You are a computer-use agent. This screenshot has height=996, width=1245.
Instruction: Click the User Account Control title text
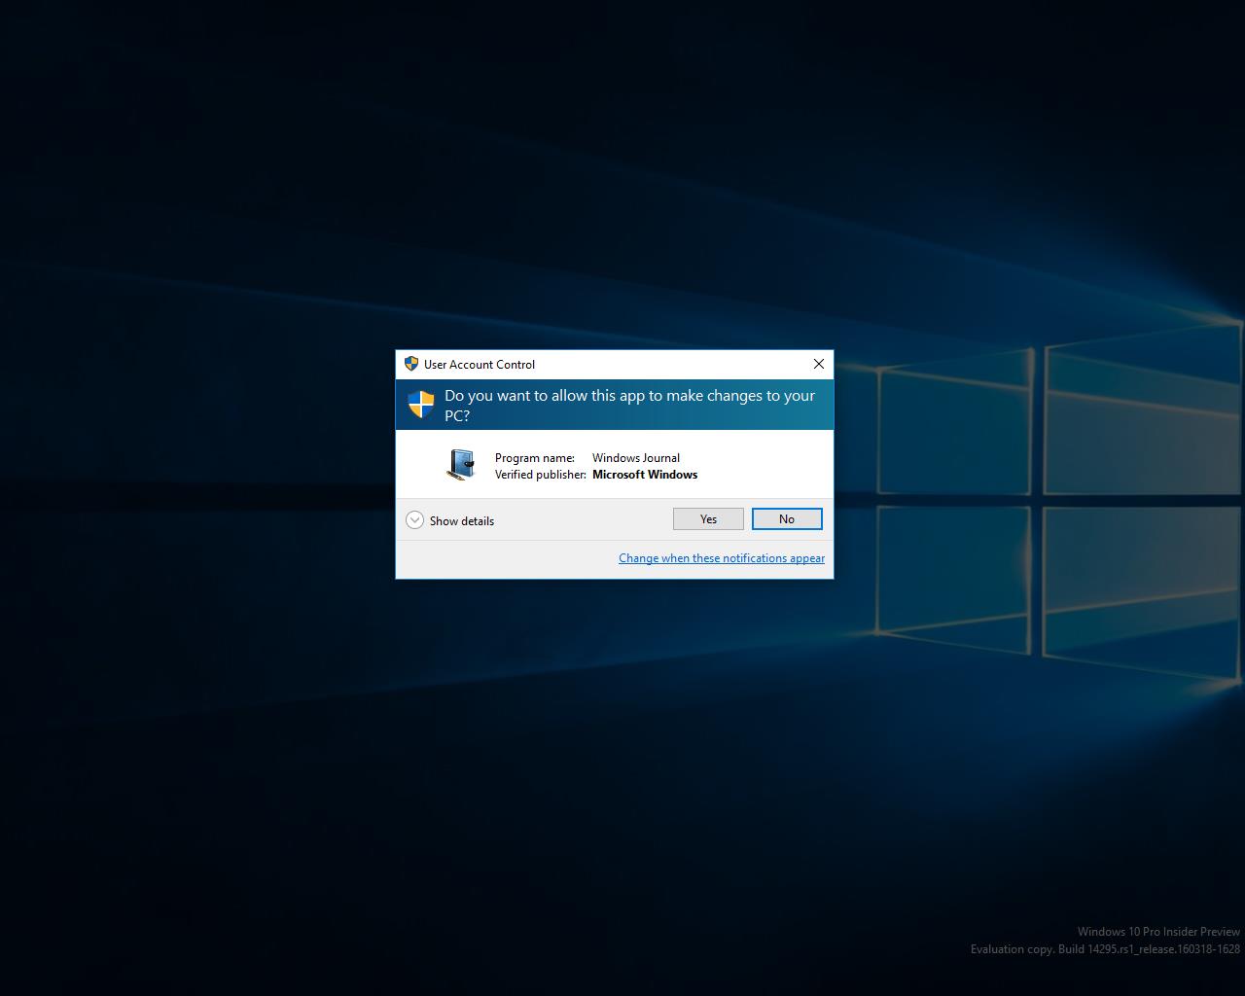click(480, 365)
